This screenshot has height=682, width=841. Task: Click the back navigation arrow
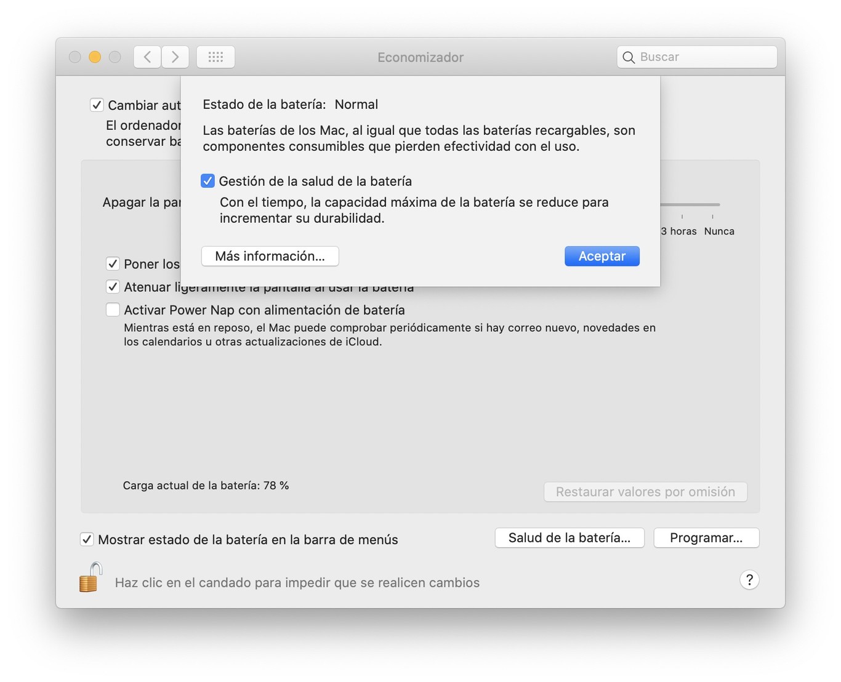147,57
